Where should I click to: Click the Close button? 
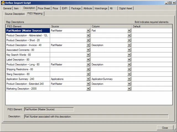165,128
